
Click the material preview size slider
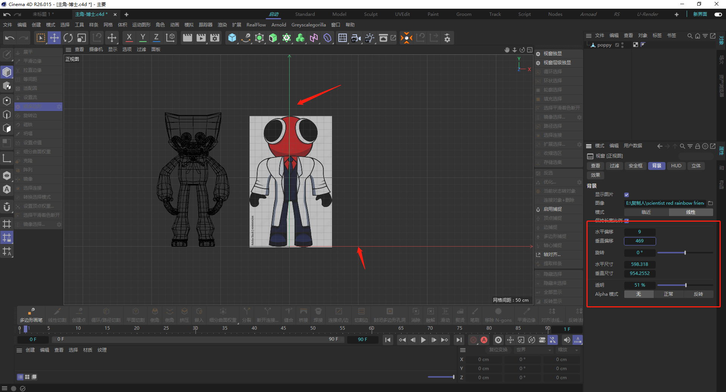coord(441,377)
